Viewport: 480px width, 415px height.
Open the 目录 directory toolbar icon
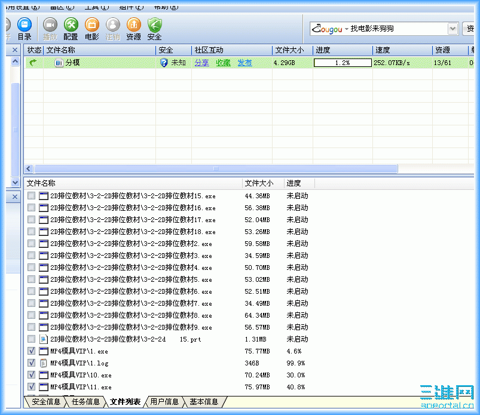[25, 29]
